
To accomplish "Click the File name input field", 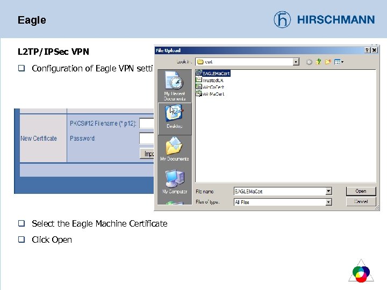I will (x=279, y=191).
